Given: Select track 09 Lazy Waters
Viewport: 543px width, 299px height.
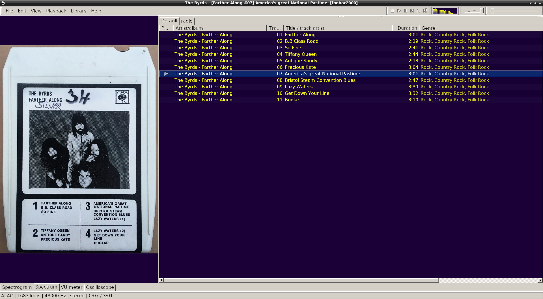Looking at the screenshot, I should (351, 87).
